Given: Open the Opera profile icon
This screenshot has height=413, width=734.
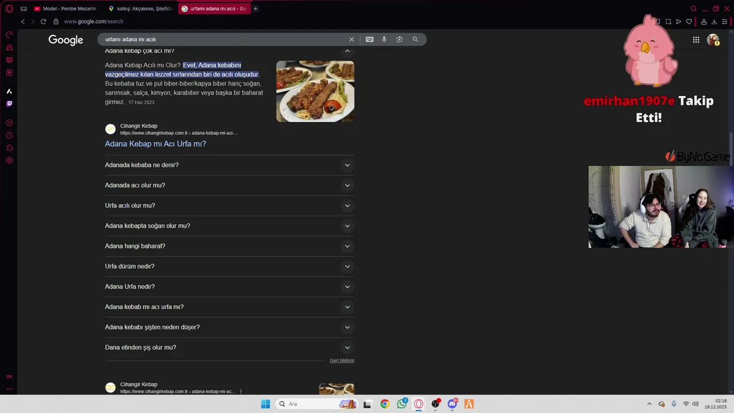Looking at the screenshot, I should coord(704,21).
